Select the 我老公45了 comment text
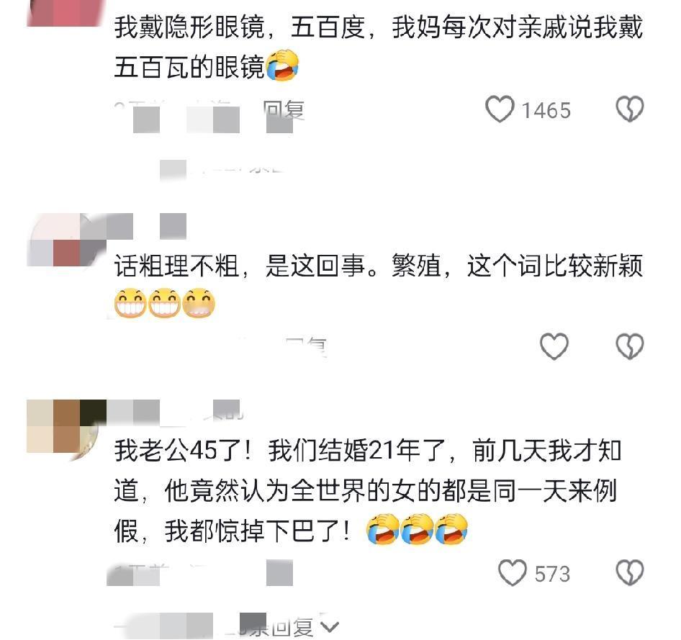 [367, 491]
